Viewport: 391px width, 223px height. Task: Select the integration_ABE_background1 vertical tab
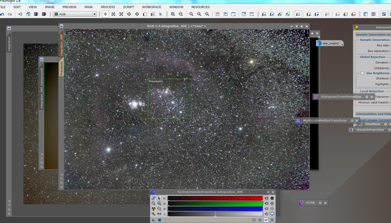(x=42, y=86)
